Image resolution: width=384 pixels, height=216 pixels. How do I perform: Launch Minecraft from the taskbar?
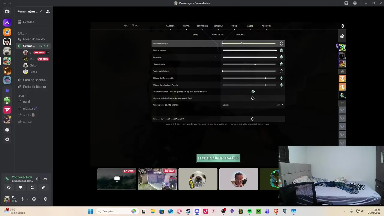258,211
